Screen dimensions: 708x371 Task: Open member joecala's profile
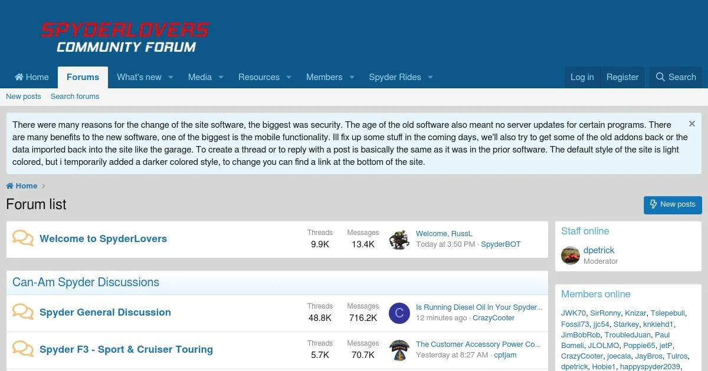point(619,356)
